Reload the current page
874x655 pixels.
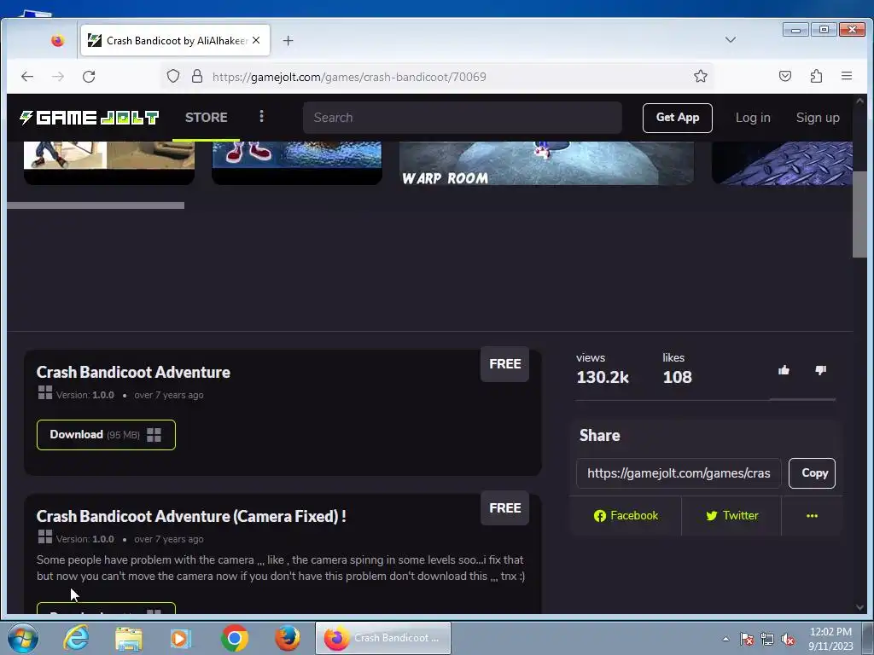[89, 76]
